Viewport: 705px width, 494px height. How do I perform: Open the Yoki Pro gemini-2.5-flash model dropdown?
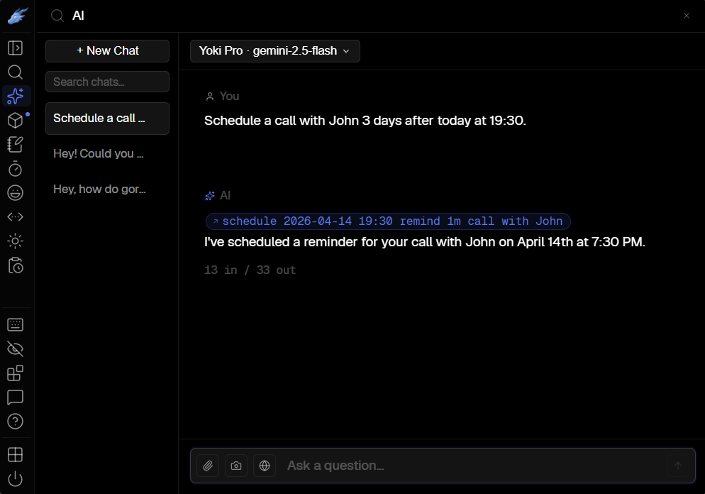coord(275,51)
